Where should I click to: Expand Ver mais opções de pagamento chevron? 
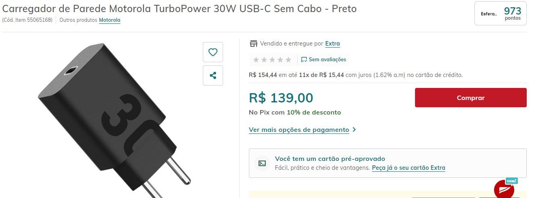[x=354, y=130]
